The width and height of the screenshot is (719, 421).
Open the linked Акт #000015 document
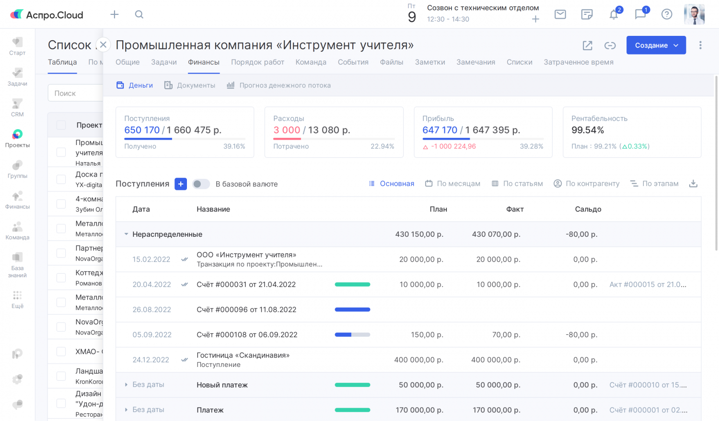[648, 285]
